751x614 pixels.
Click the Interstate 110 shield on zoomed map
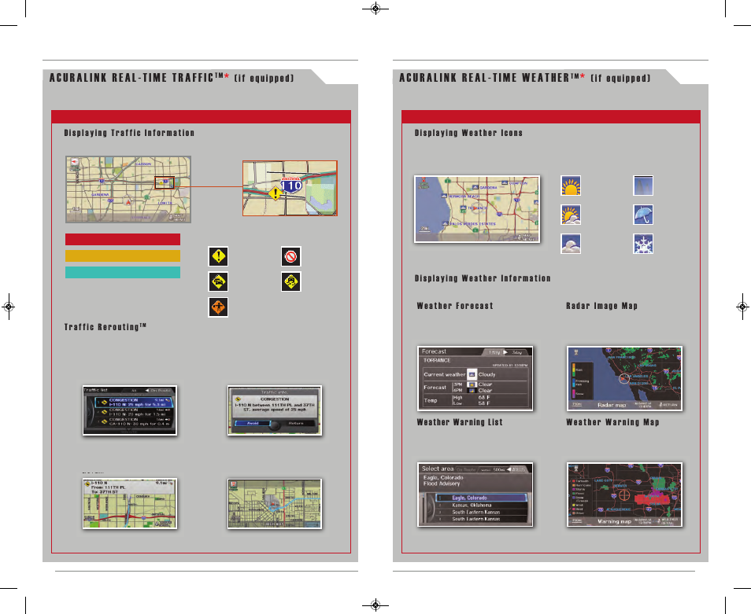click(x=291, y=185)
